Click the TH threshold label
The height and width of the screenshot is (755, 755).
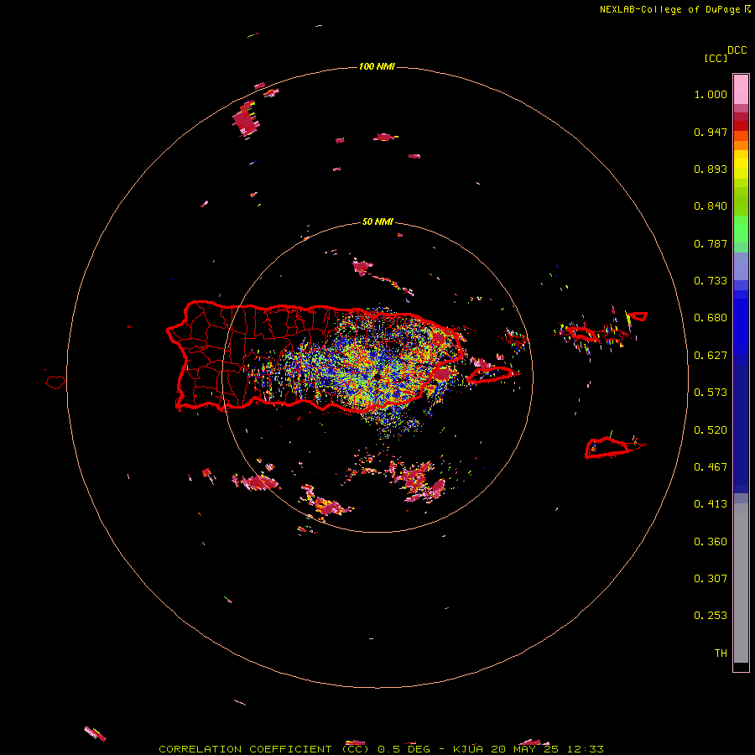pos(721,653)
